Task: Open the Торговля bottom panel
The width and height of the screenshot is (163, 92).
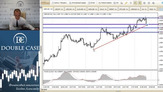Action: (44, 89)
